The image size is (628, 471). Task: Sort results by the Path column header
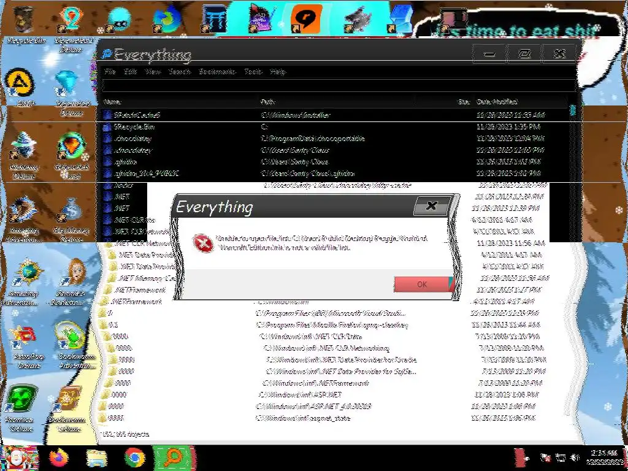337,102
